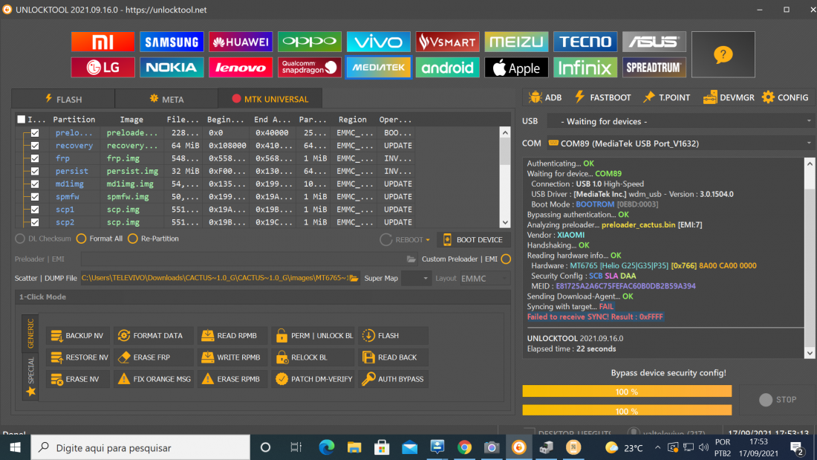Expand the COM port dropdown
Image resolution: width=817 pixels, height=460 pixels.
tap(681, 143)
